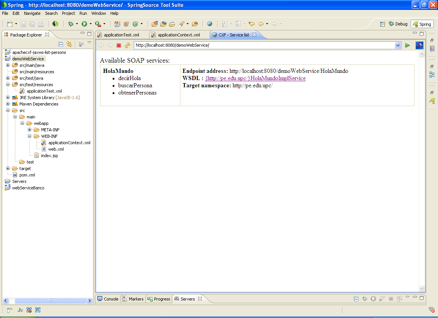Select the Spring perspective button

tap(422, 24)
